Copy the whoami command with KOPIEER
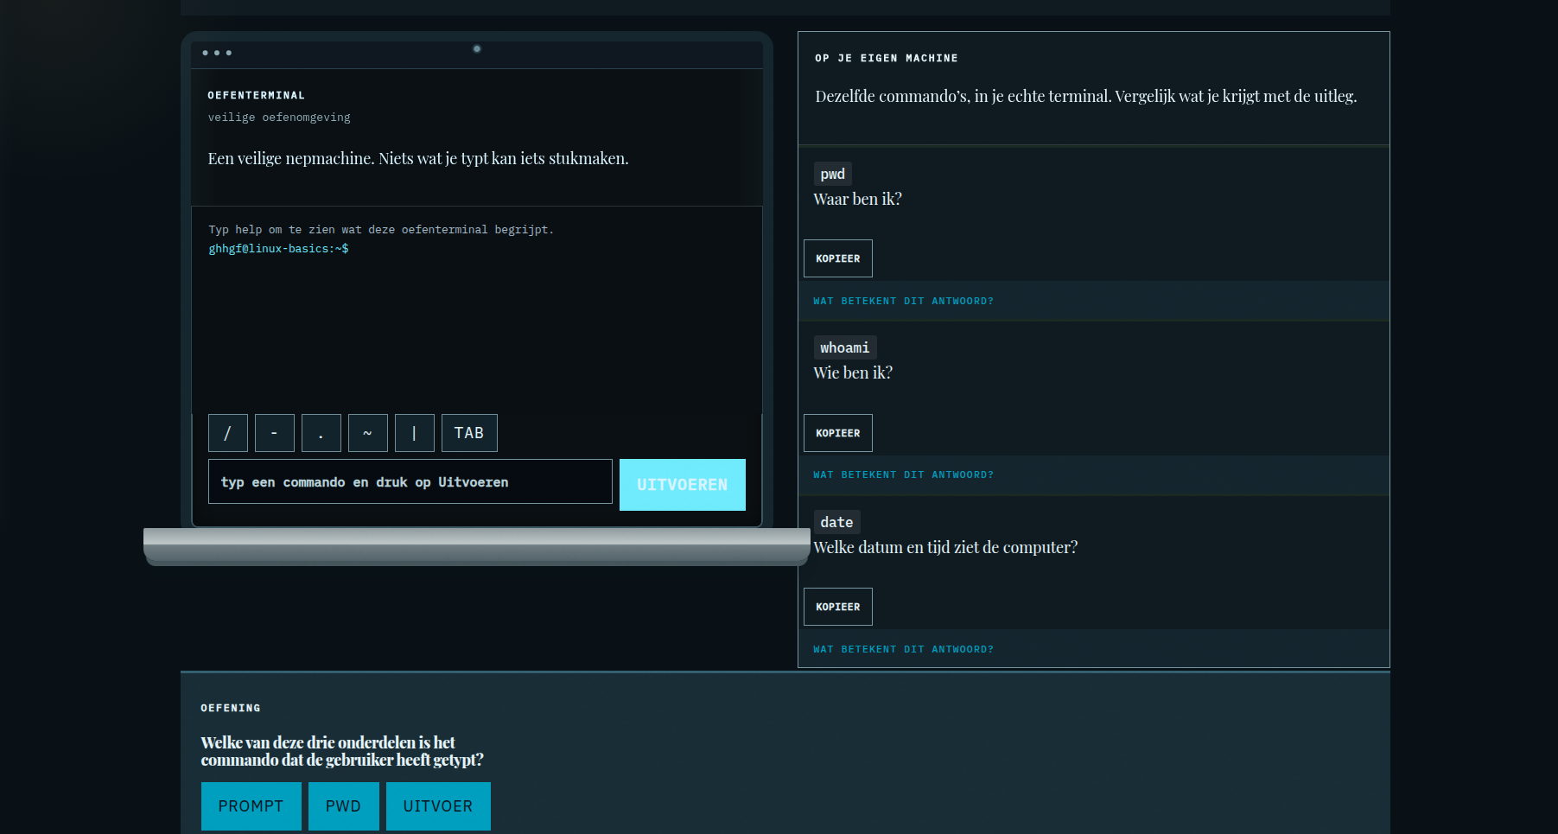This screenshot has height=834, width=1558. click(838, 433)
